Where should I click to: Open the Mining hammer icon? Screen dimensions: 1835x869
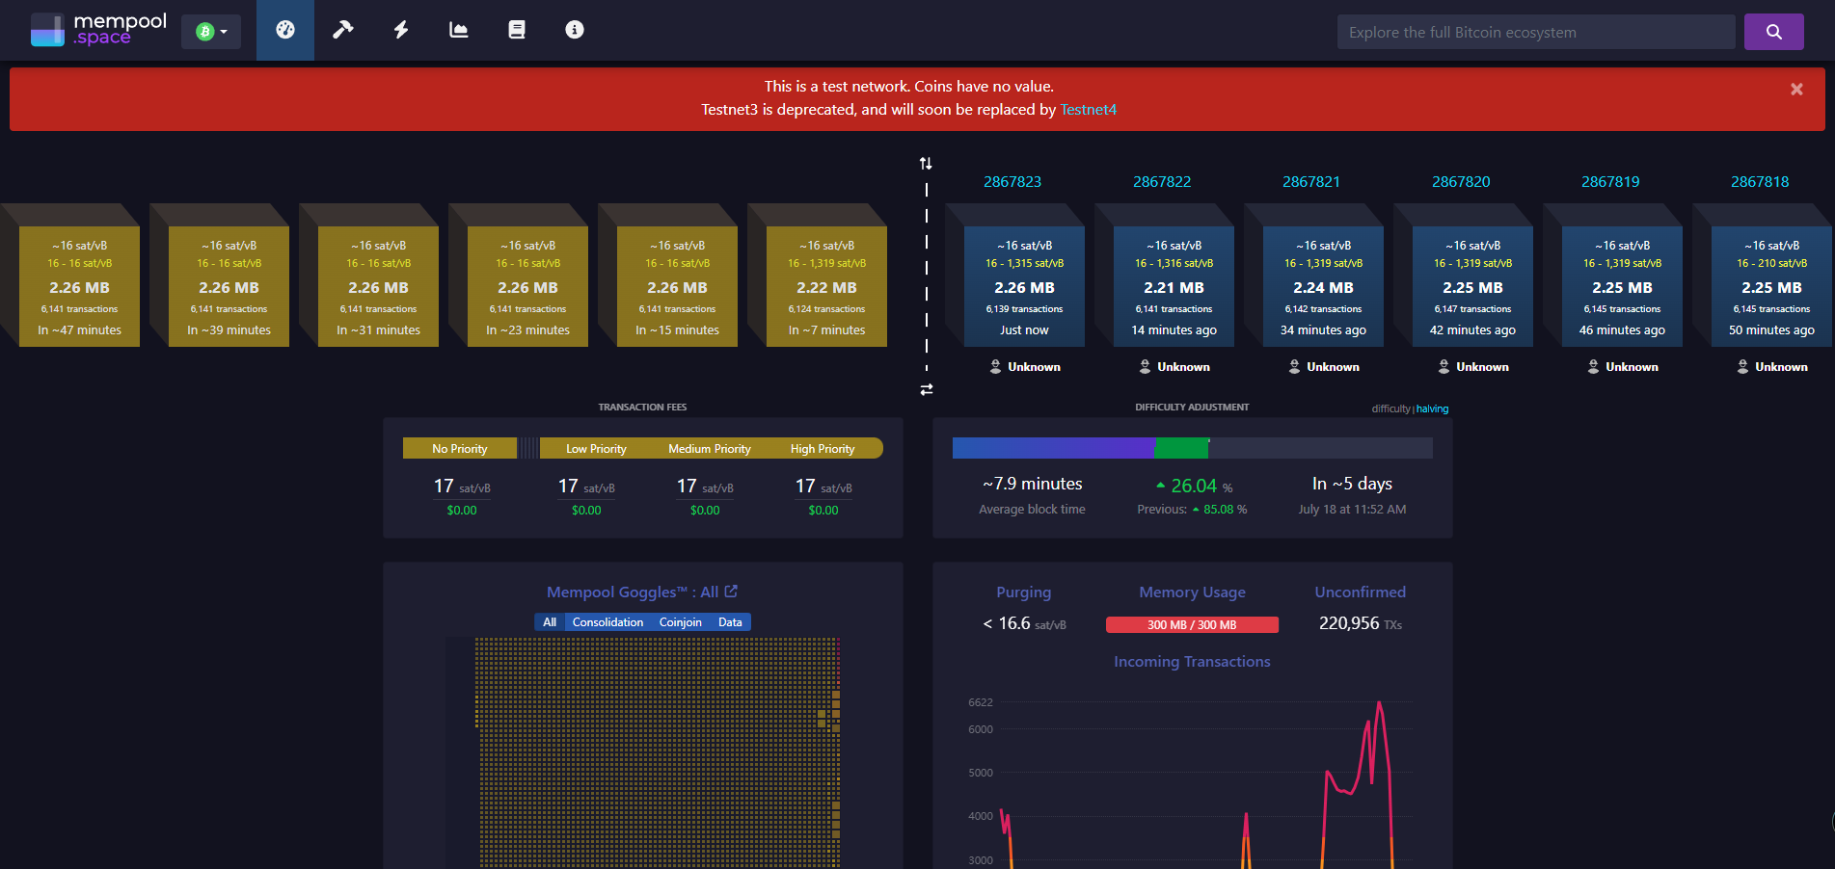tap(343, 30)
